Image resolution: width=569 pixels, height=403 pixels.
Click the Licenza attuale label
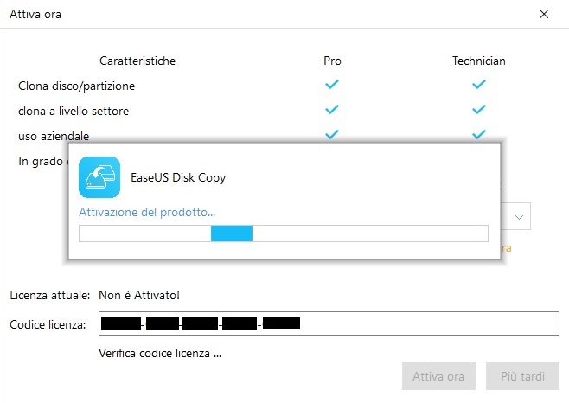click(49, 295)
